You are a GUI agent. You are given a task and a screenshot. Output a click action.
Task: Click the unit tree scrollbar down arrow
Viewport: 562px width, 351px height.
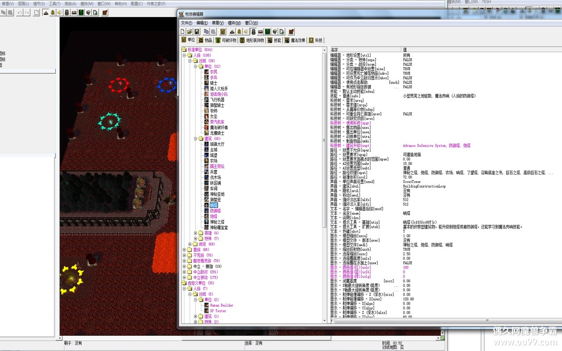[324, 321]
